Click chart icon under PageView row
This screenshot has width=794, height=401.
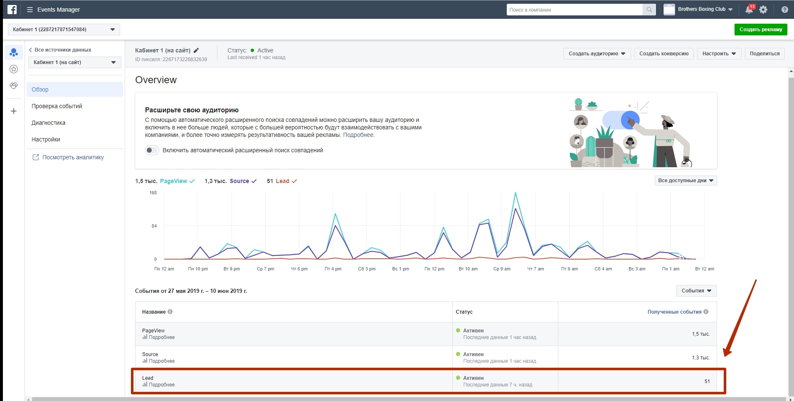click(145, 337)
